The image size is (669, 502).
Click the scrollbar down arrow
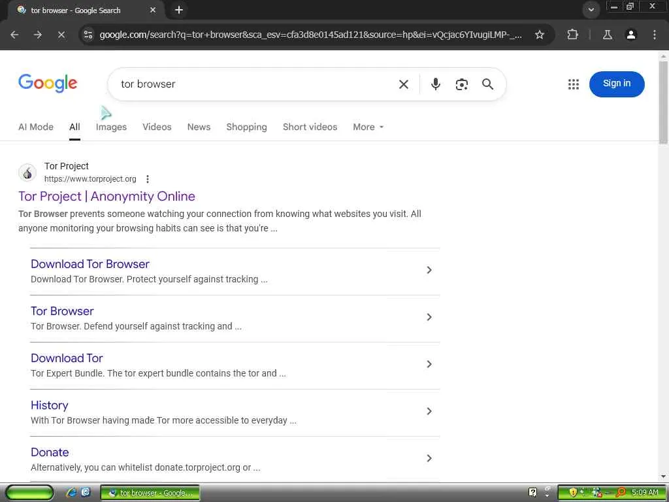(x=663, y=477)
